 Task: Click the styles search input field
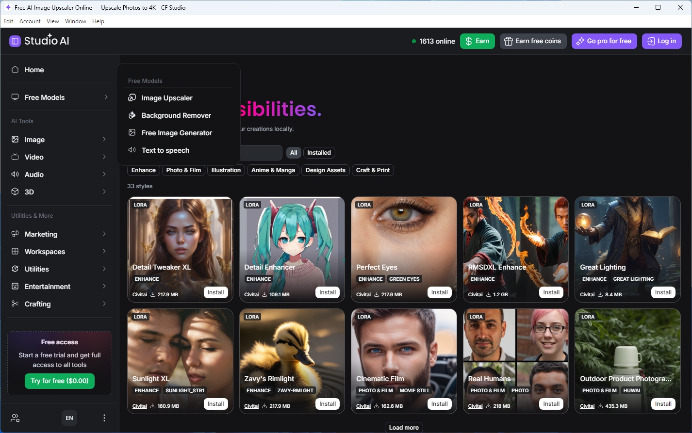pos(261,153)
